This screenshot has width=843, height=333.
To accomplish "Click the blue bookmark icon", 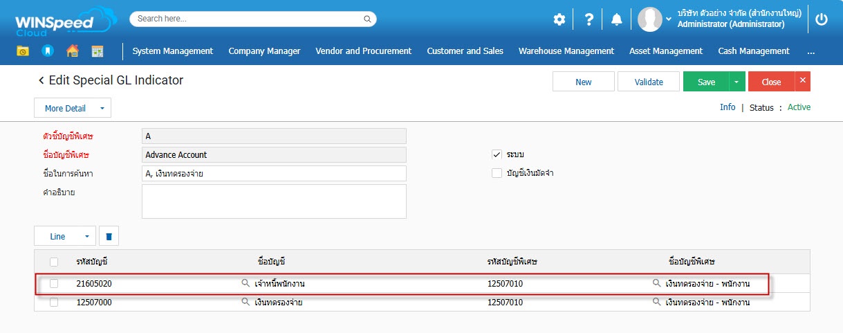I will [x=47, y=51].
